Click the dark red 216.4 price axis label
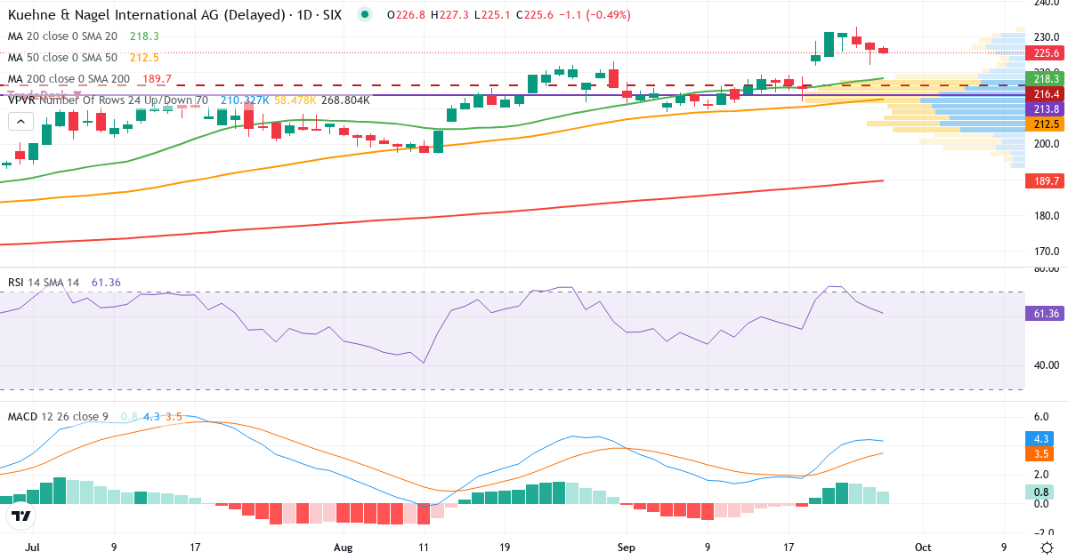Image resolution: width=1068 pixels, height=560 pixels. pos(1047,93)
